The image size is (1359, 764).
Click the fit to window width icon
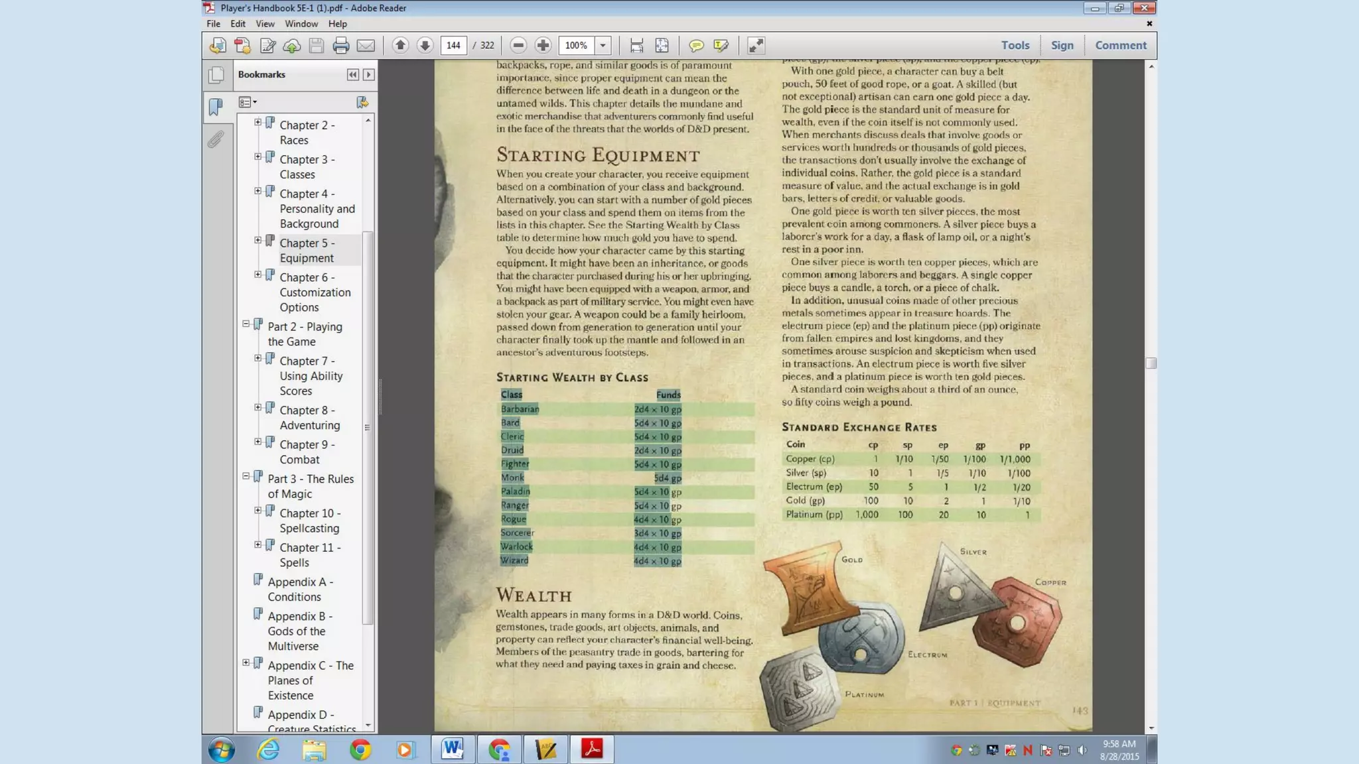636,45
